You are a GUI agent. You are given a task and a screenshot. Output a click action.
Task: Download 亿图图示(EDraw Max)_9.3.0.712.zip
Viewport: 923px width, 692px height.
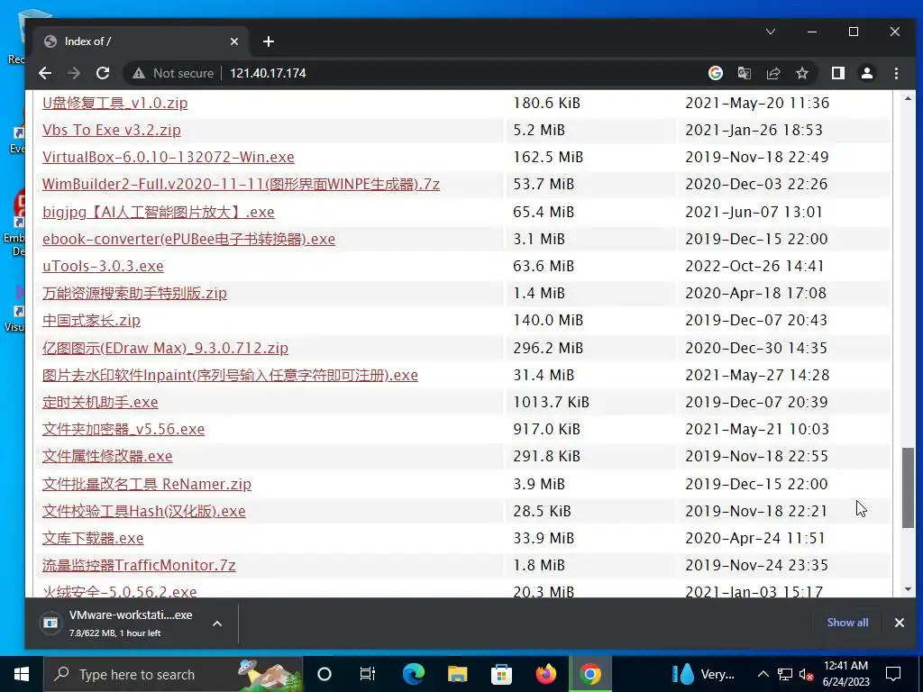(x=166, y=347)
